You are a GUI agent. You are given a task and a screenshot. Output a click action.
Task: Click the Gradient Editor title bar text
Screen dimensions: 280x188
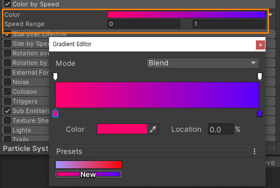click(x=72, y=44)
